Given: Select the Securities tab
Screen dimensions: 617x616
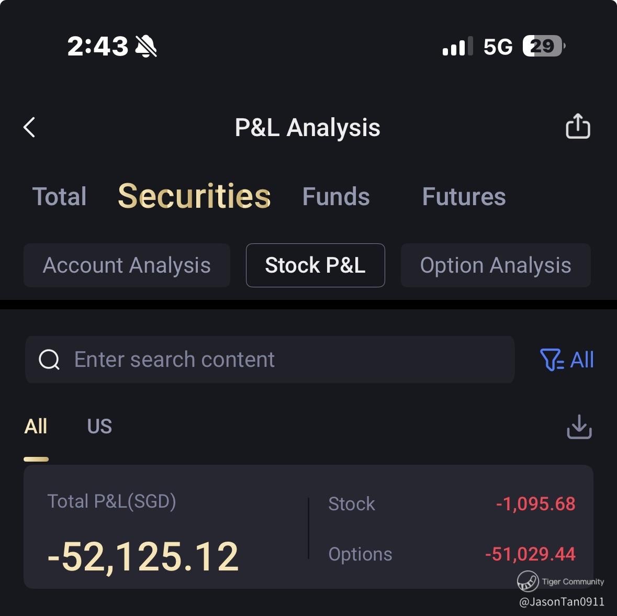Looking at the screenshot, I should coord(194,196).
